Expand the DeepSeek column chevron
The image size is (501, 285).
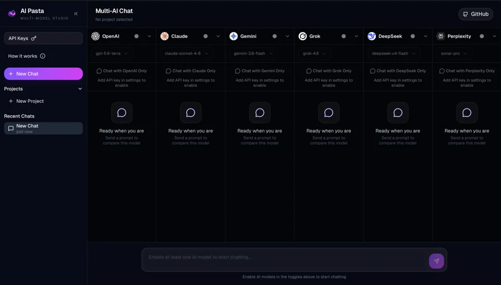pyautogui.click(x=425, y=36)
